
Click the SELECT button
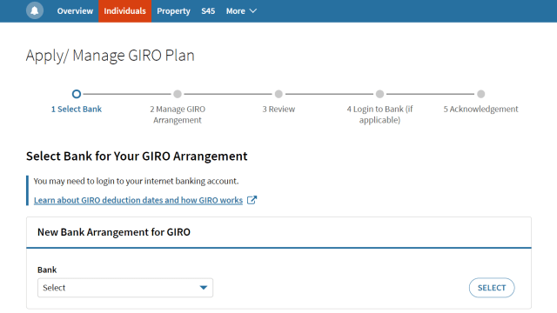pos(492,288)
